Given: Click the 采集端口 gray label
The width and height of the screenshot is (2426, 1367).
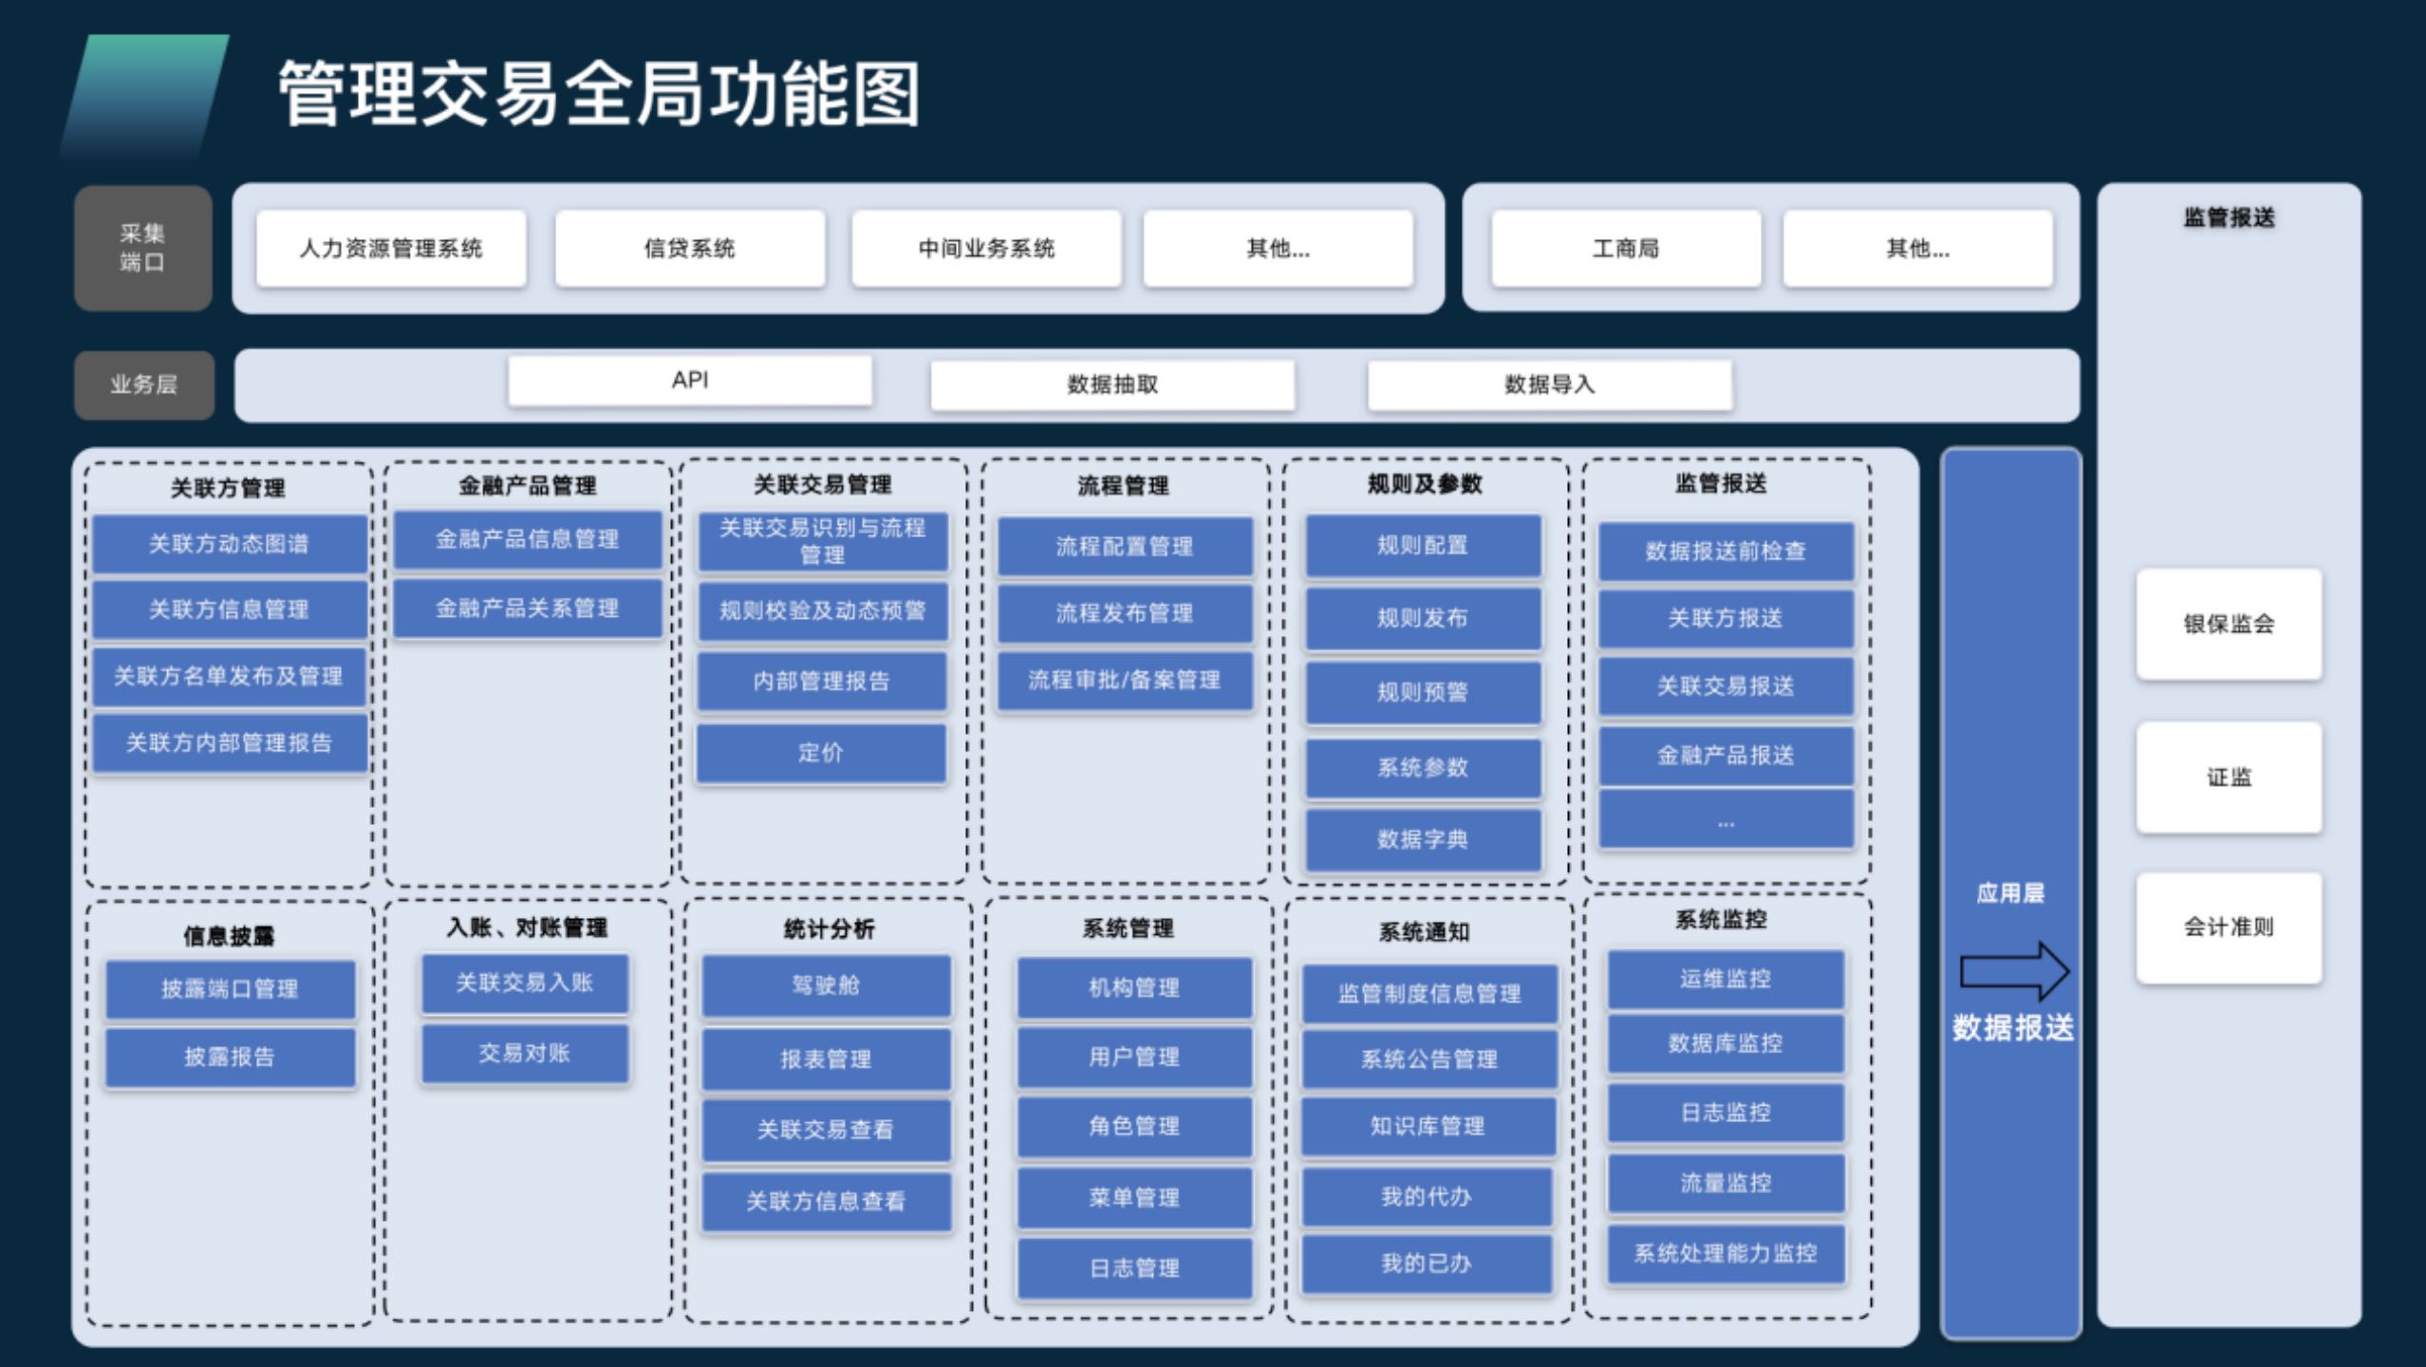Looking at the screenshot, I should pyautogui.click(x=143, y=248).
